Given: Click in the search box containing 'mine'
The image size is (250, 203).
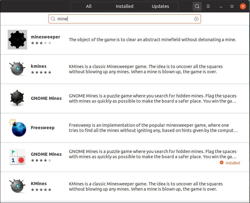Looking at the screenshot, I should (125, 19).
